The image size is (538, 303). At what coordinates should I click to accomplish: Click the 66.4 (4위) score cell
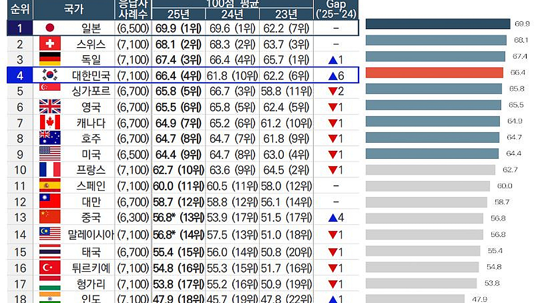pyautogui.click(x=179, y=75)
